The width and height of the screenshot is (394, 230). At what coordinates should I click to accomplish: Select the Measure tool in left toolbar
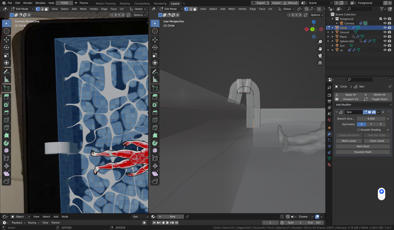7,80
